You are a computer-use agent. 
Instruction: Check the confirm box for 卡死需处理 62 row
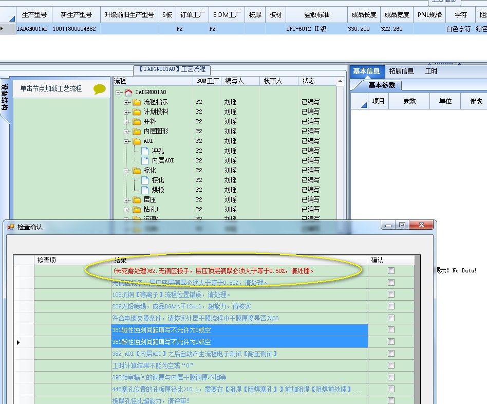click(x=391, y=271)
